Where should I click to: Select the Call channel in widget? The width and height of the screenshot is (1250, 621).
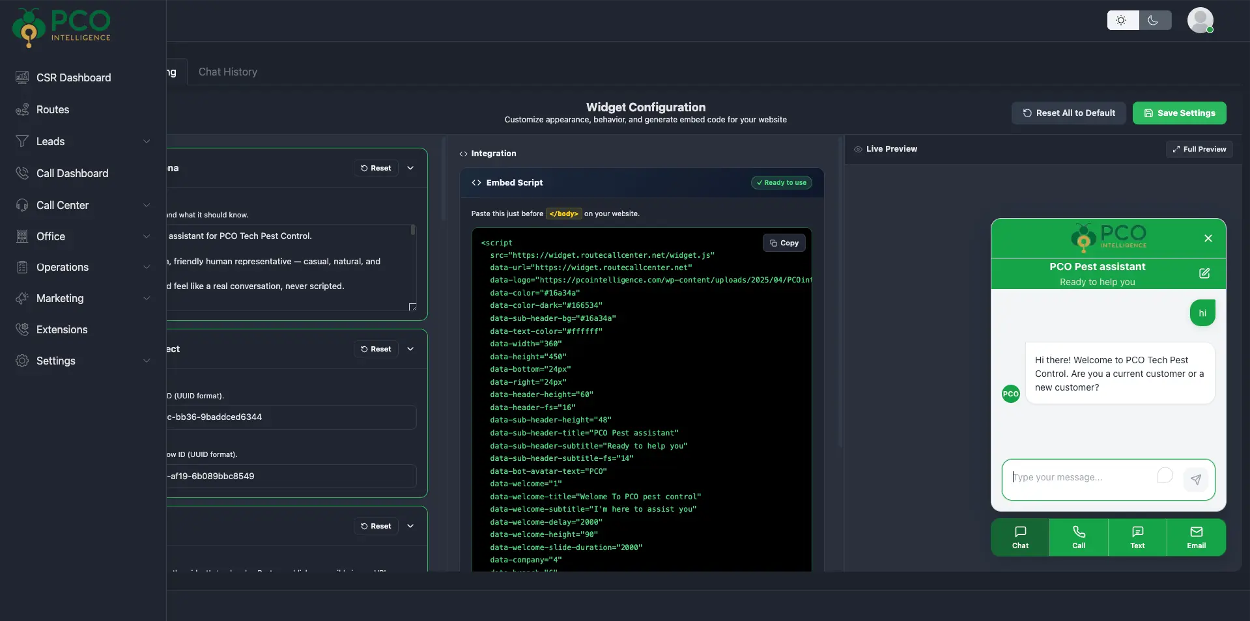(1079, 538)
